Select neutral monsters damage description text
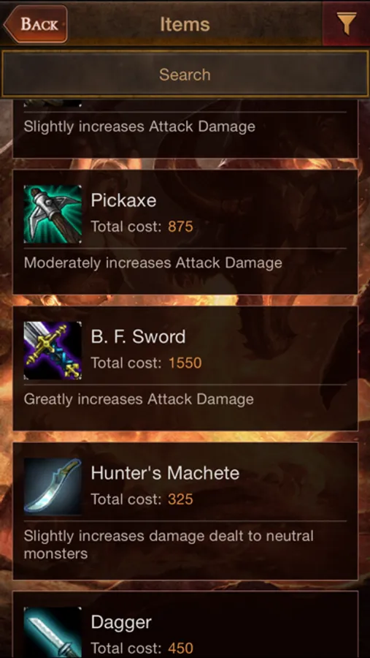370x658 pixels. (x=169, y=544)
